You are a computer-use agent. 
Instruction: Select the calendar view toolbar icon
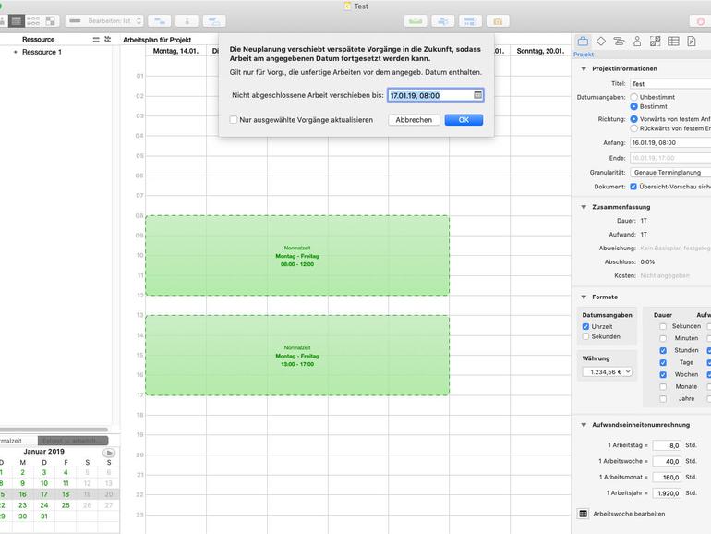click(x=17, y=21)
